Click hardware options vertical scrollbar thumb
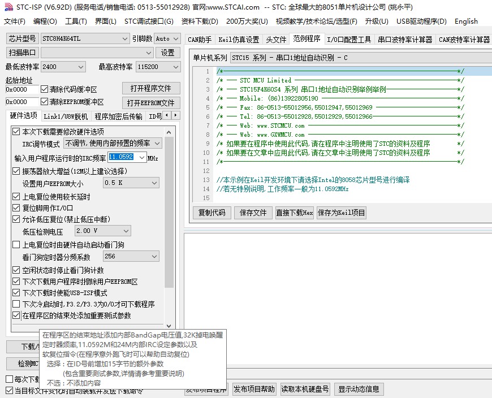The width and height of the screenshot is (492, 398). [x=169, y=213]
